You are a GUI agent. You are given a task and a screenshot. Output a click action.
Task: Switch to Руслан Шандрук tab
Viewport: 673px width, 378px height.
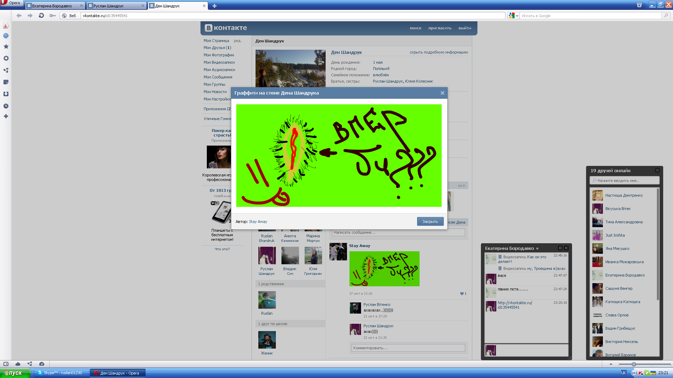click(116, 6)
